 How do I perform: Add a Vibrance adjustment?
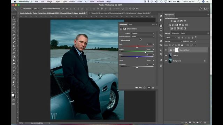[185, 21]
